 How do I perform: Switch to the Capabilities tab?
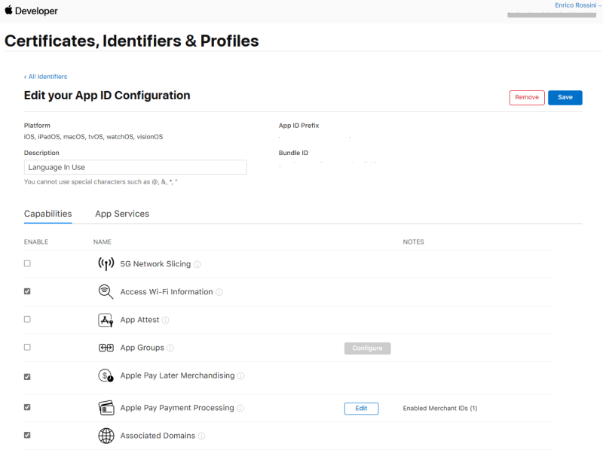(48, 214)
